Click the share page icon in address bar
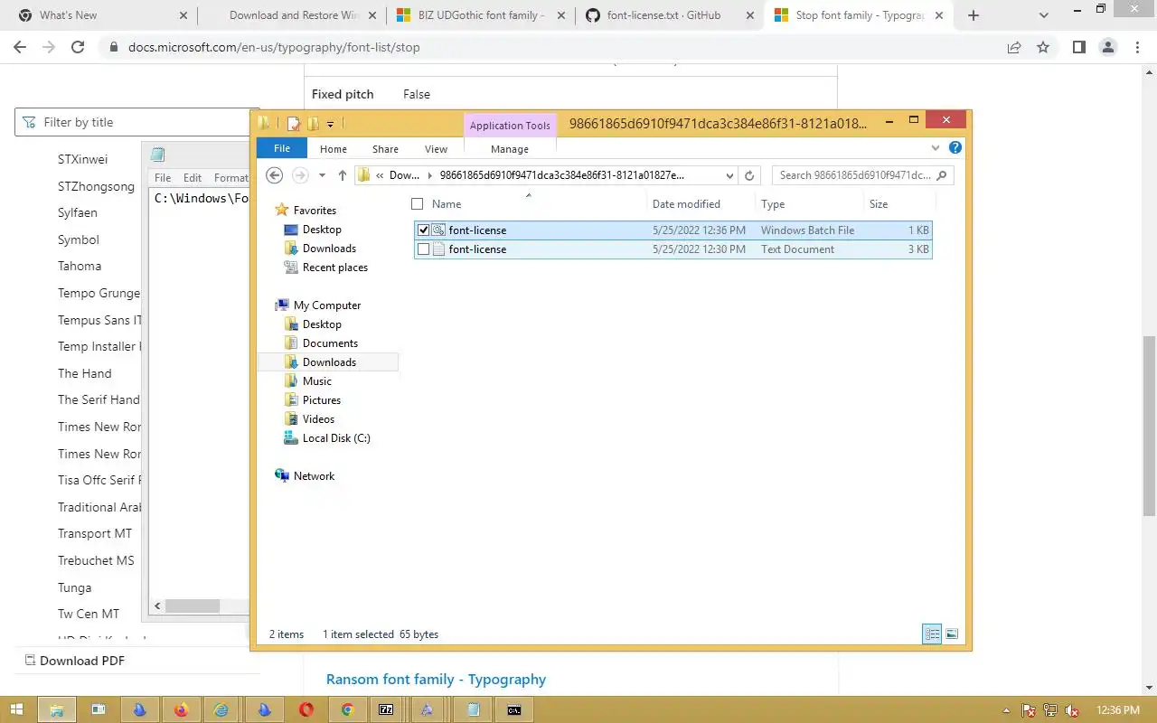1157x723 pixels. pos(1014,47)
